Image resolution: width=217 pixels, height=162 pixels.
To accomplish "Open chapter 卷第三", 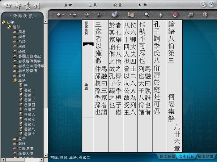I will pyautogui.click(x=29, y=100).
